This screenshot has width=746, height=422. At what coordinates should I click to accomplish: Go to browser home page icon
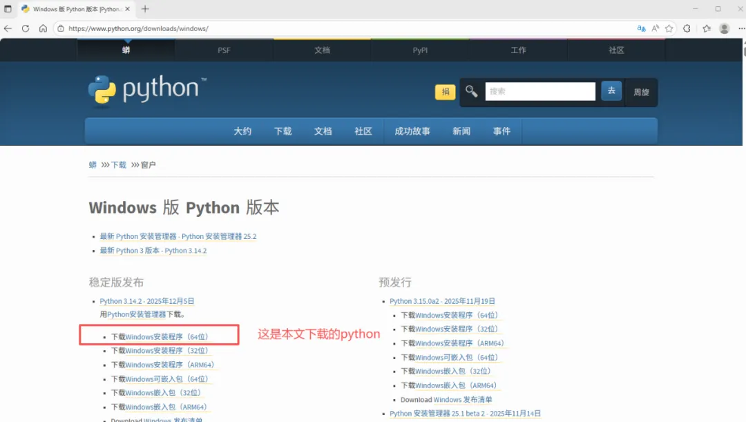click(x=43, y=28)
